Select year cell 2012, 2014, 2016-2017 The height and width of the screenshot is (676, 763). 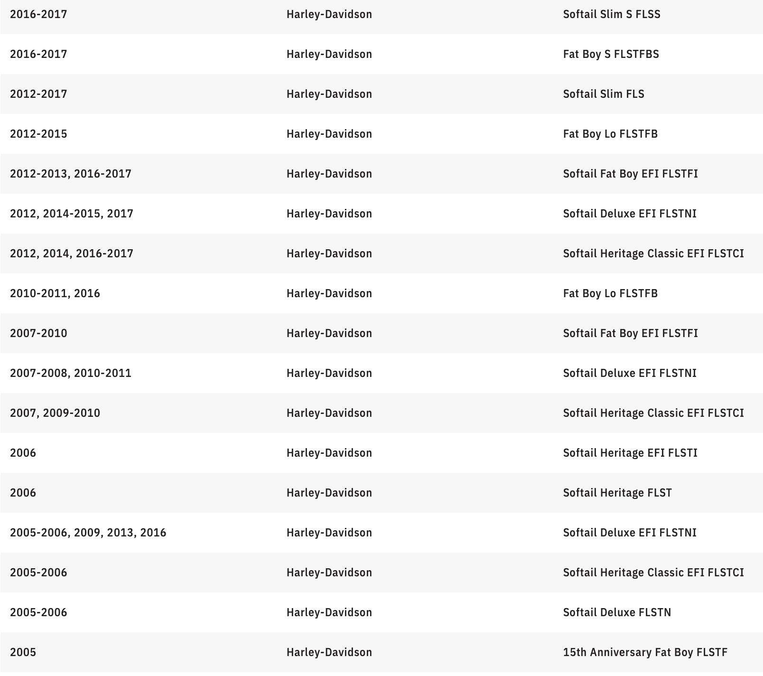pyautogui.click(x=72, y=253)
